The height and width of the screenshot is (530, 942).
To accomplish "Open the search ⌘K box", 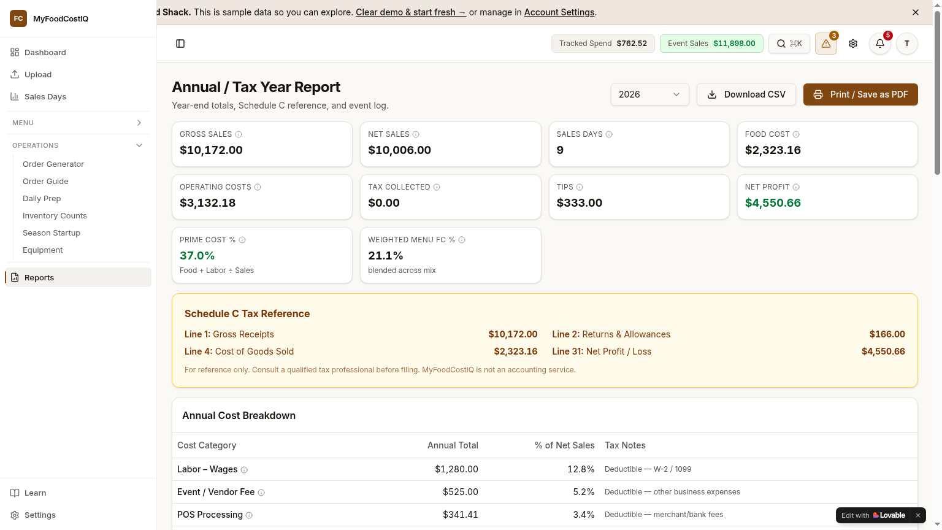I will point(789,44).
